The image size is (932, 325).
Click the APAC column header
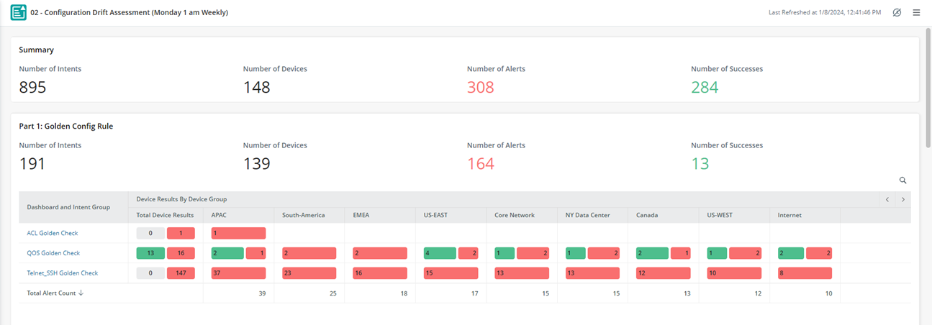click(x=218, y=215)
